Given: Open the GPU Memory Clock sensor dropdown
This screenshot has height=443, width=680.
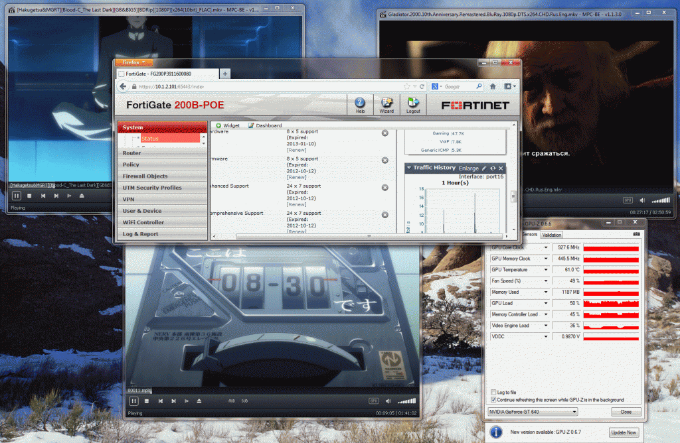Looking at the screenshot, I should coord(546,259).
